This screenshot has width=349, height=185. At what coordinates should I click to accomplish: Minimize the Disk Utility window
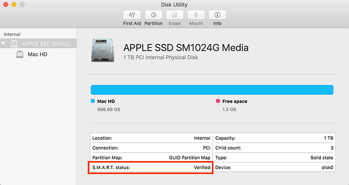click(x=14, y=4)
